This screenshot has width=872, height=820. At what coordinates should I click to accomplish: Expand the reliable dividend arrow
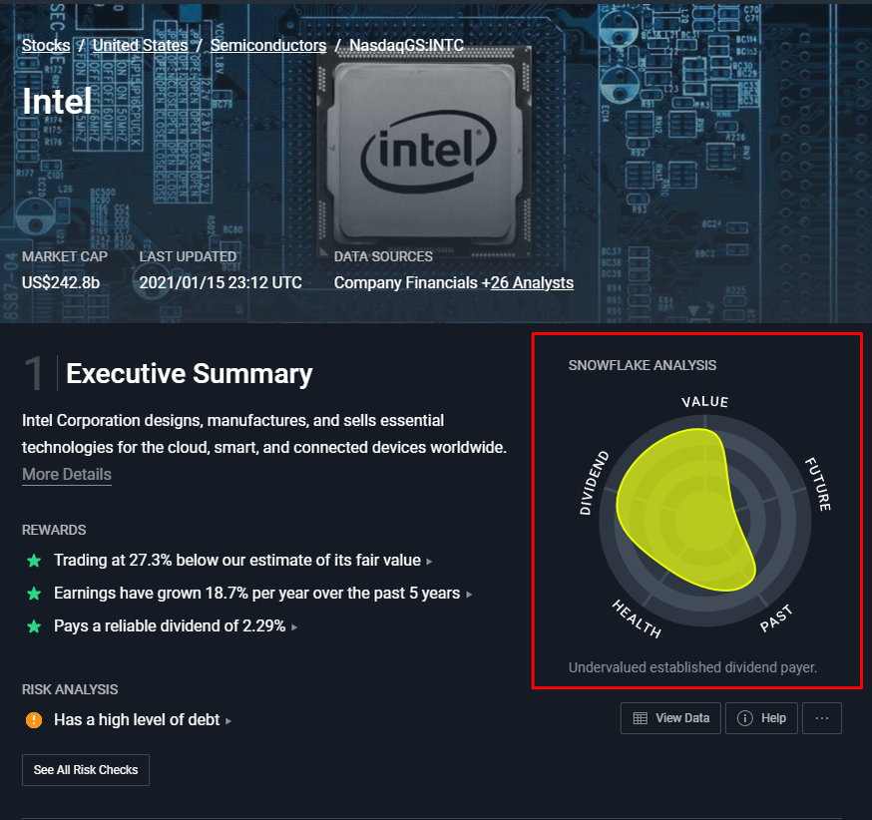point(294,627)
